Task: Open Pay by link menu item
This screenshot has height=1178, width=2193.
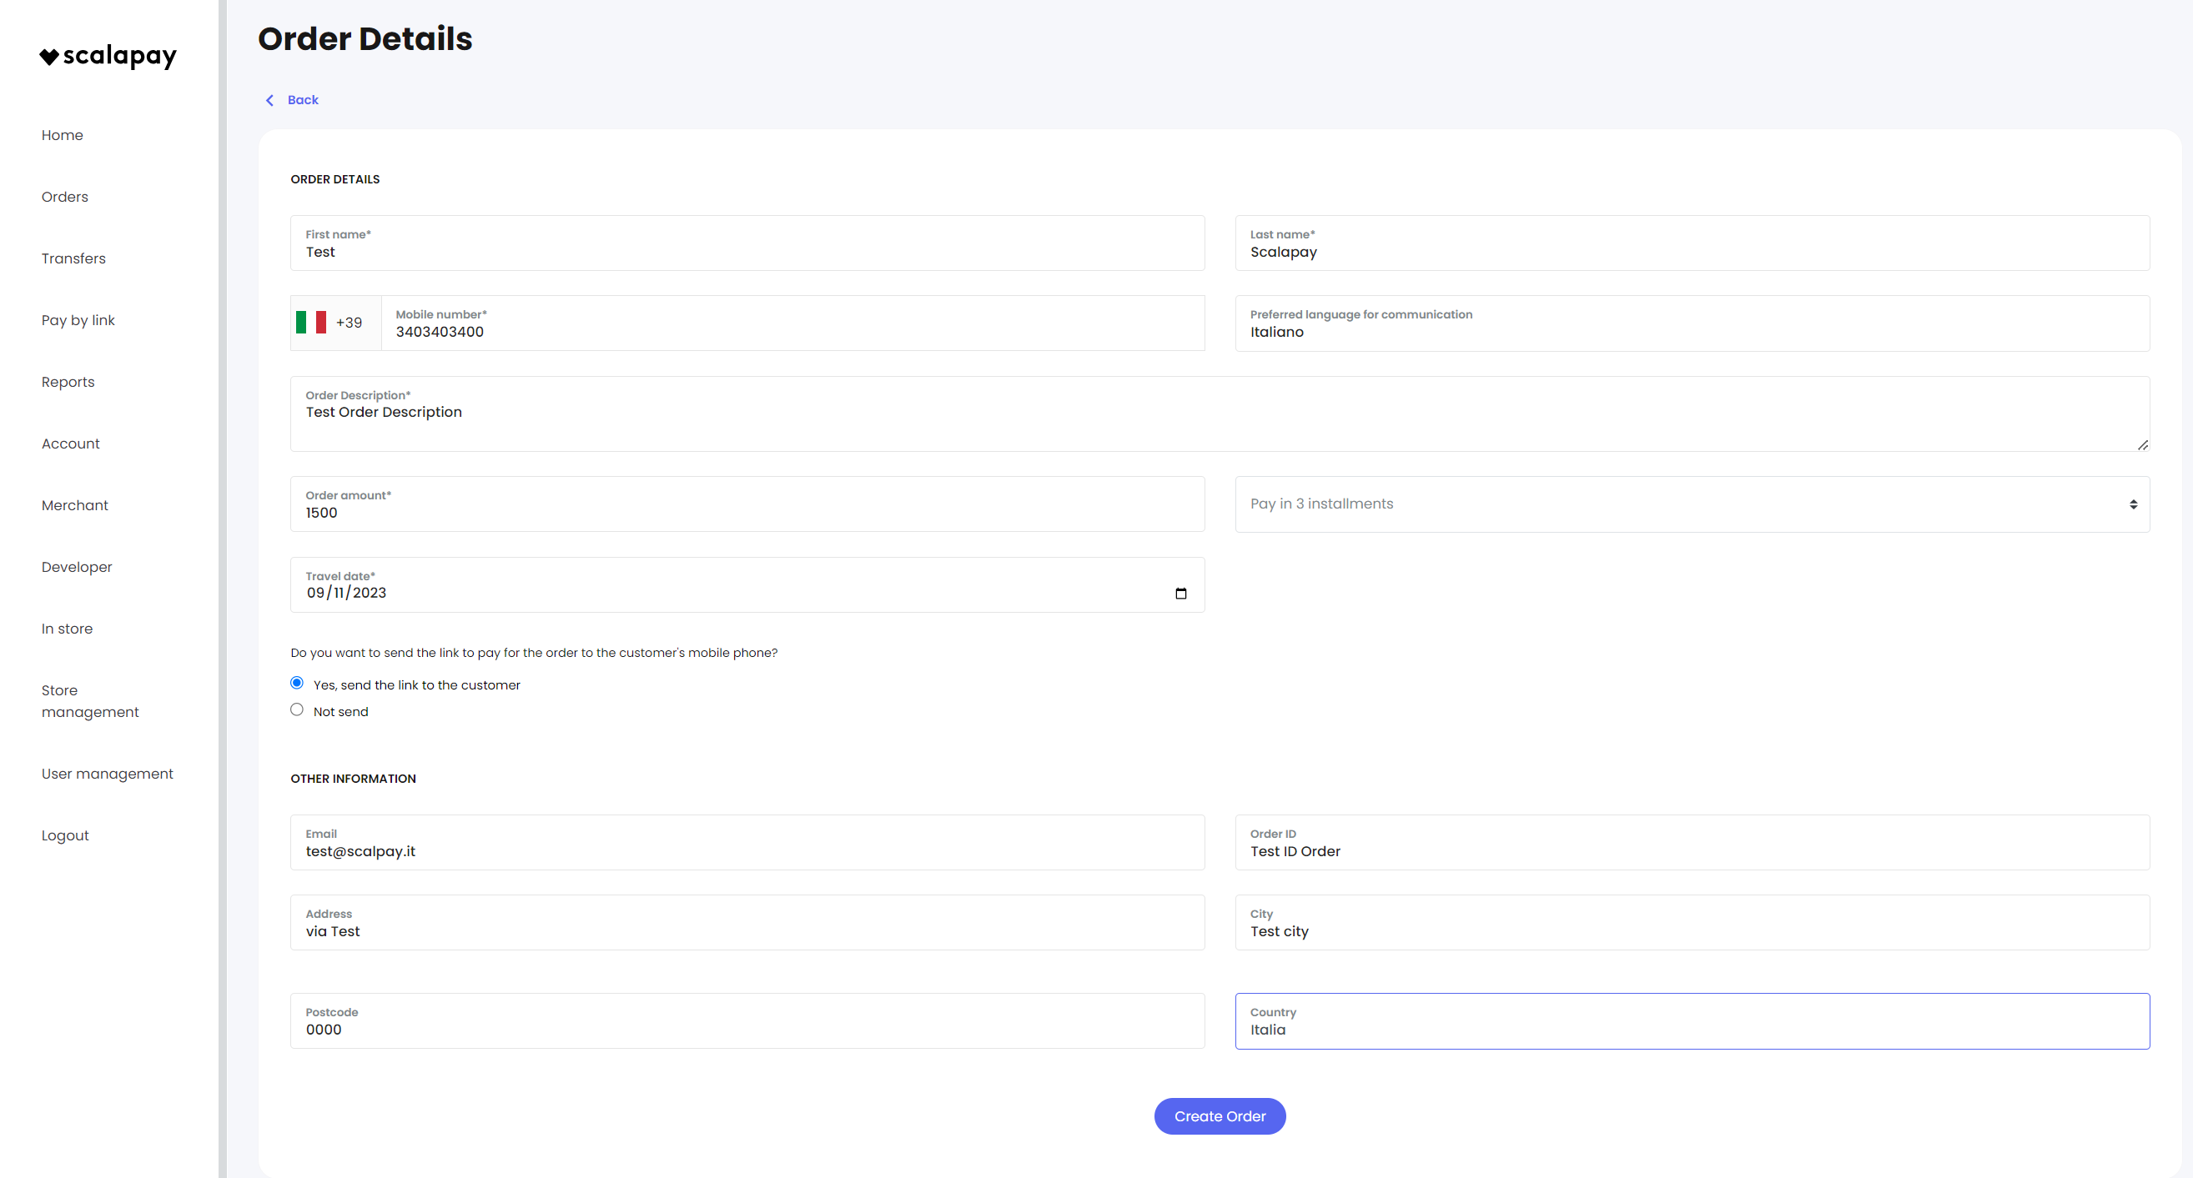Action: 78,320
